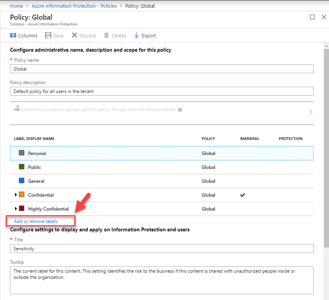Click the POLICY column header

click(x=208, y=139)
